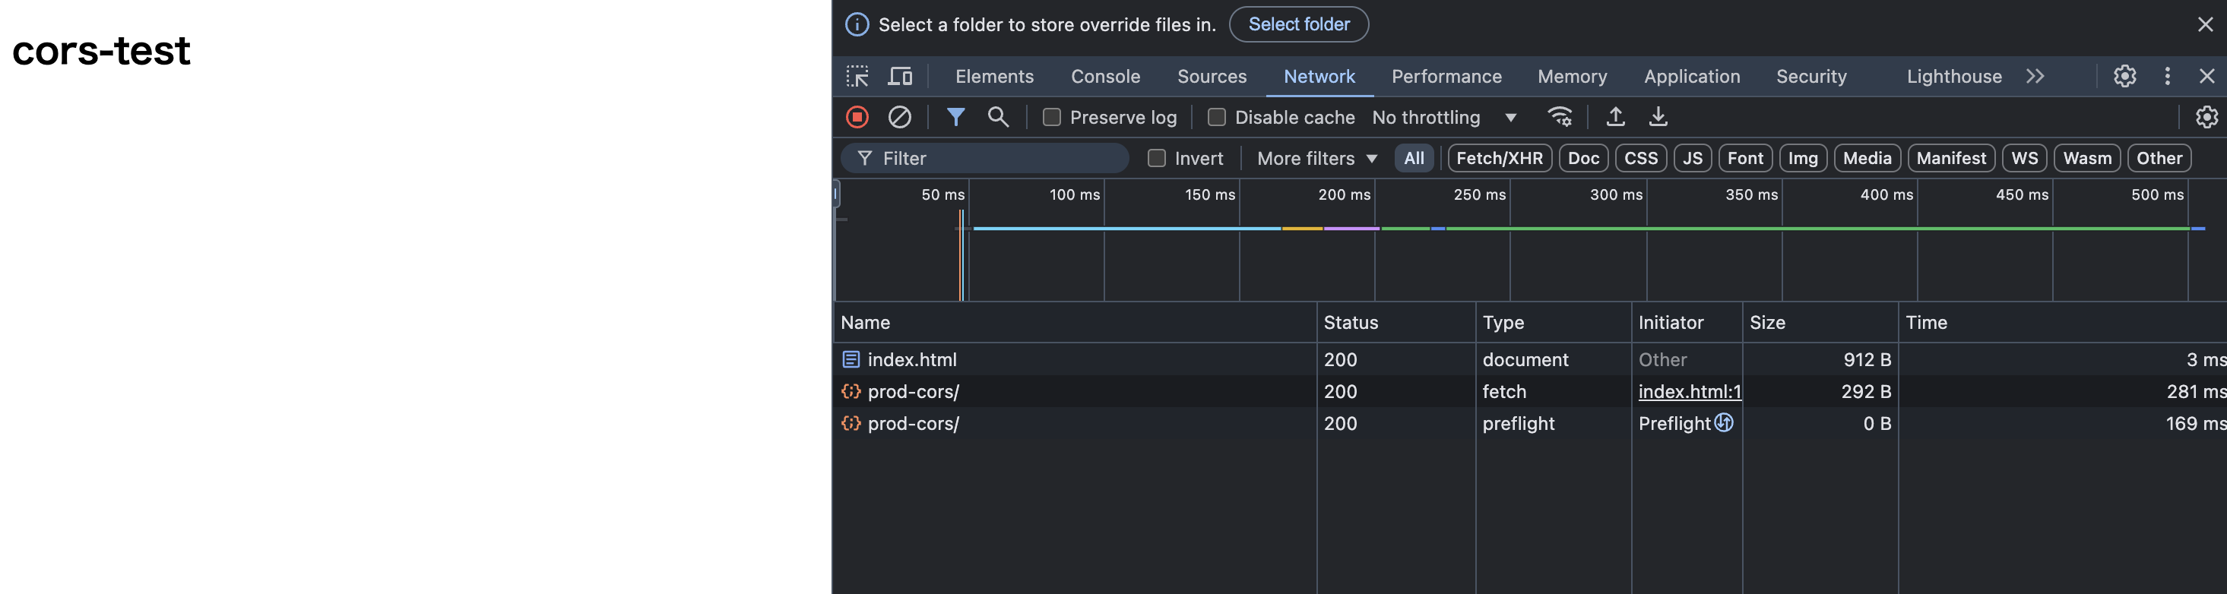Check the Disable cache checkbox
Image resolution: width=2227 pixels, height=594 pixels.
click(1216, 118)
